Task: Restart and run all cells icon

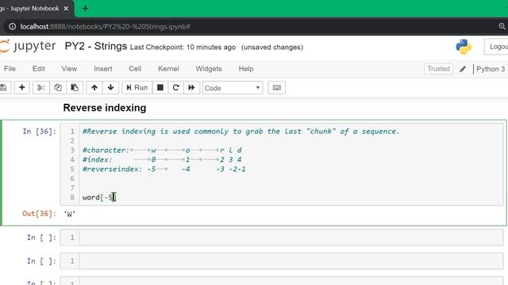Action: pos(191,88)
